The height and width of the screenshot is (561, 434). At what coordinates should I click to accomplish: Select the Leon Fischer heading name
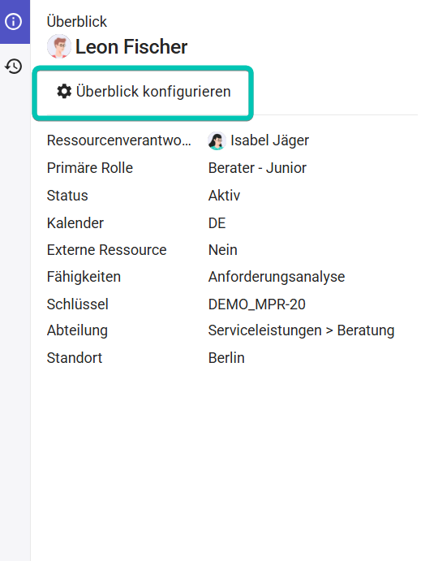click(x=131, y=46)
